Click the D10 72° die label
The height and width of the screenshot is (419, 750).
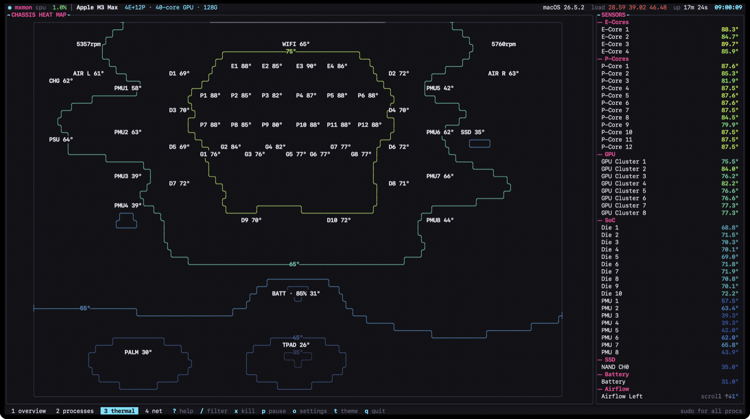[338, 220]
